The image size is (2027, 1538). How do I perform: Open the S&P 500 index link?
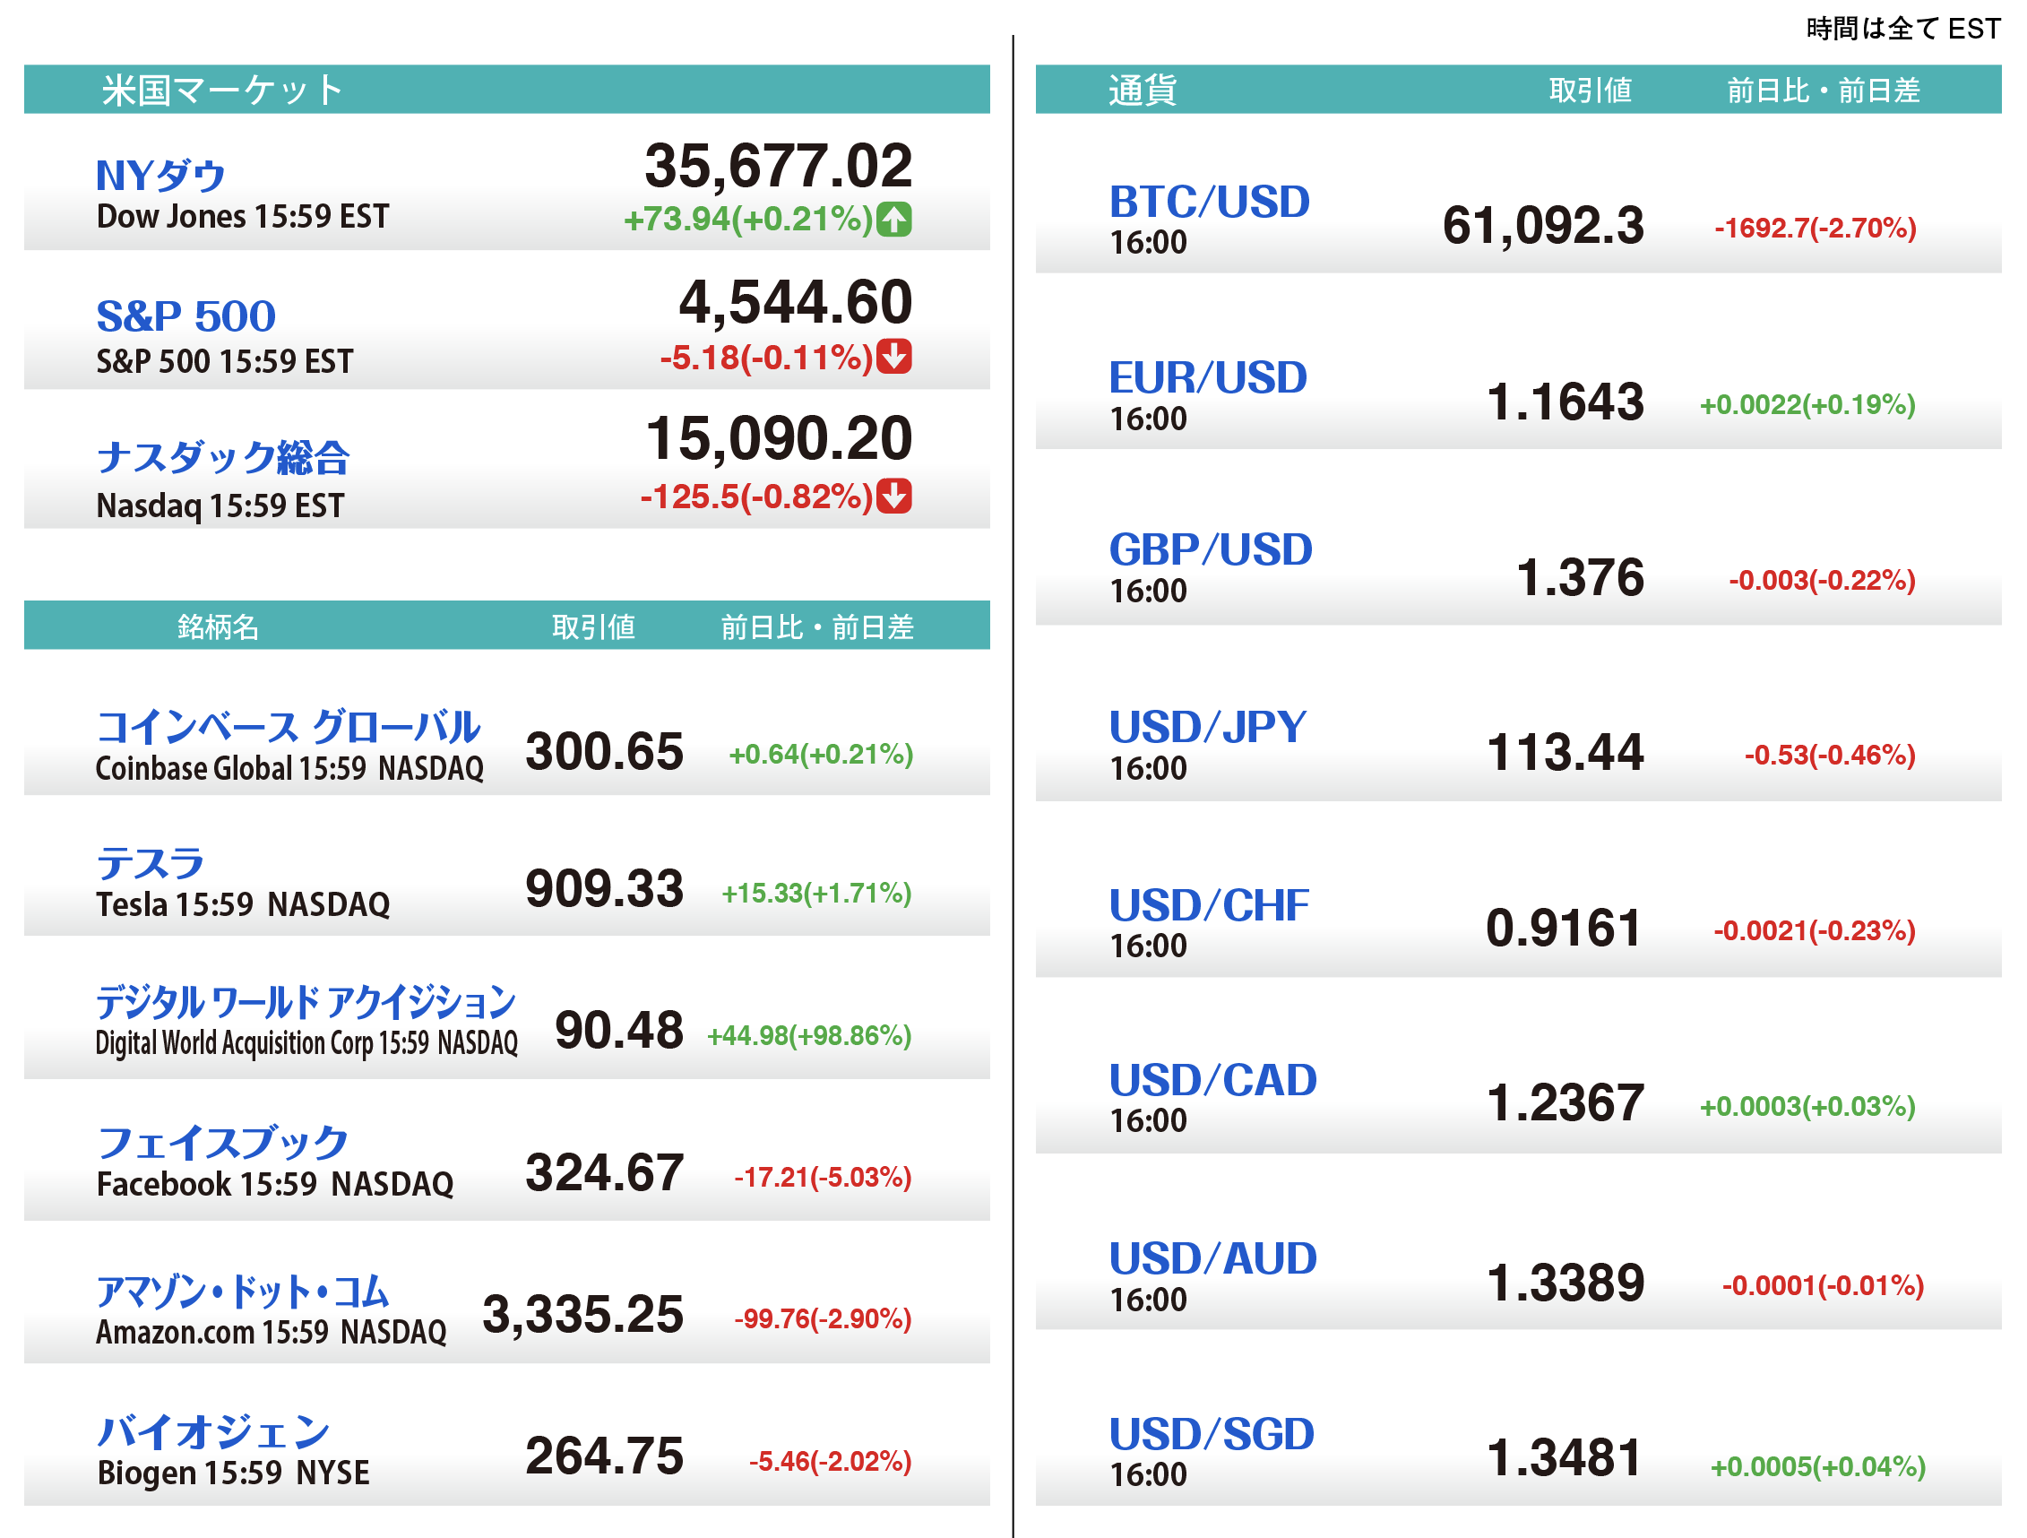click(186, 316)
